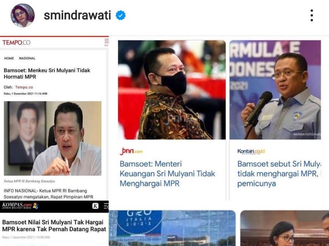The image size is (329, 246).
Task: Click the blue verified badge
Action: point(121,15)
